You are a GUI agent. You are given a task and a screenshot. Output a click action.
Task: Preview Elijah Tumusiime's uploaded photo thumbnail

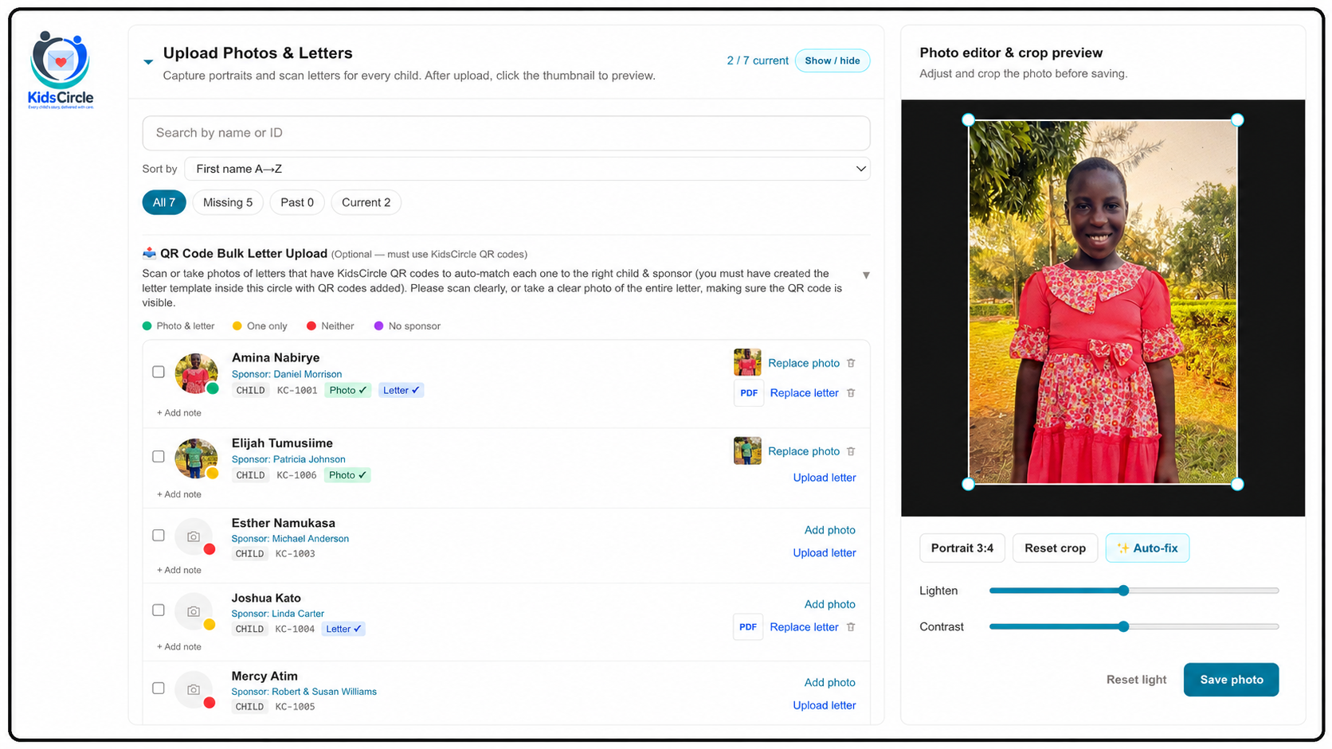point(747,451)
